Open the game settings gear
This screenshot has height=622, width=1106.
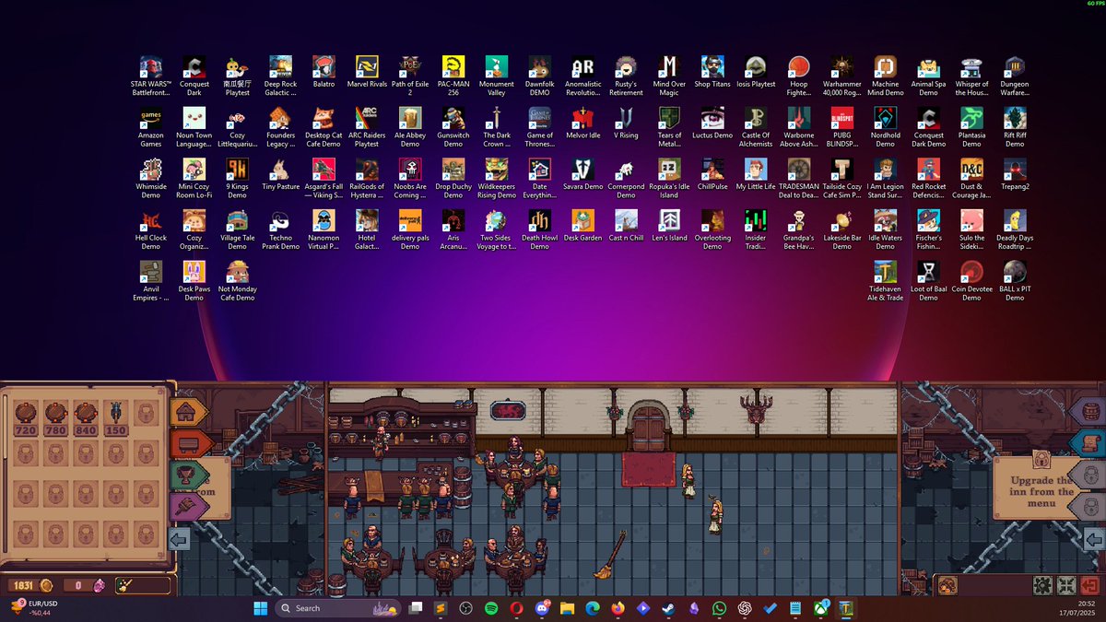(x=1042, y=585)
